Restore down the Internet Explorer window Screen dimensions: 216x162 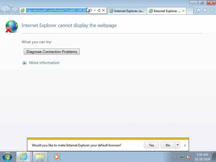(202, 3)
